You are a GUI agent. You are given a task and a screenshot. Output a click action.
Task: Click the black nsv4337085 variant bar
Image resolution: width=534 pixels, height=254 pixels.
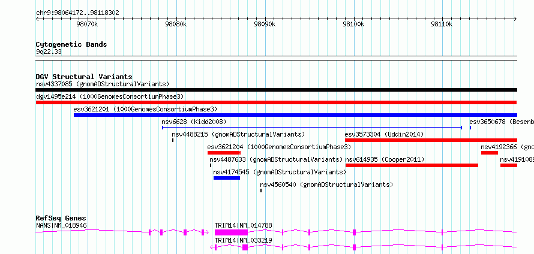click(x=276, y=90)
